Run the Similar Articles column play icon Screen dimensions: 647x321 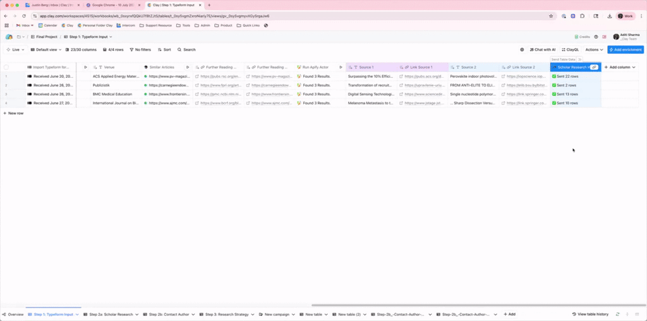coord(187,67)
